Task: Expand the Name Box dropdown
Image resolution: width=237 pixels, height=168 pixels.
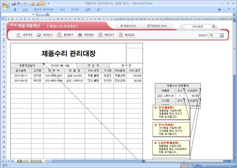Action: (33, 14)
